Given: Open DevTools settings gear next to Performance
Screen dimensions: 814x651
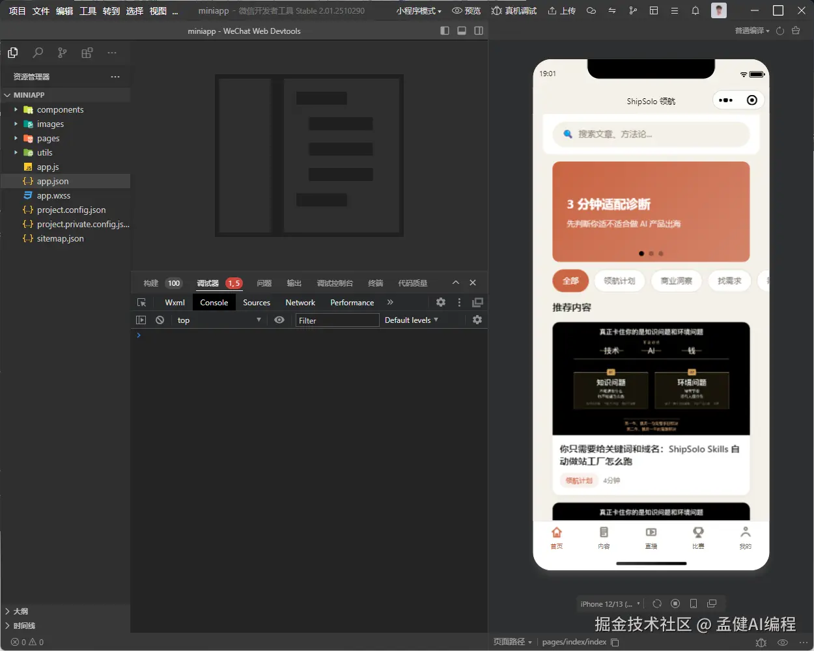Looking at the screenshot, I should point(441,302).
